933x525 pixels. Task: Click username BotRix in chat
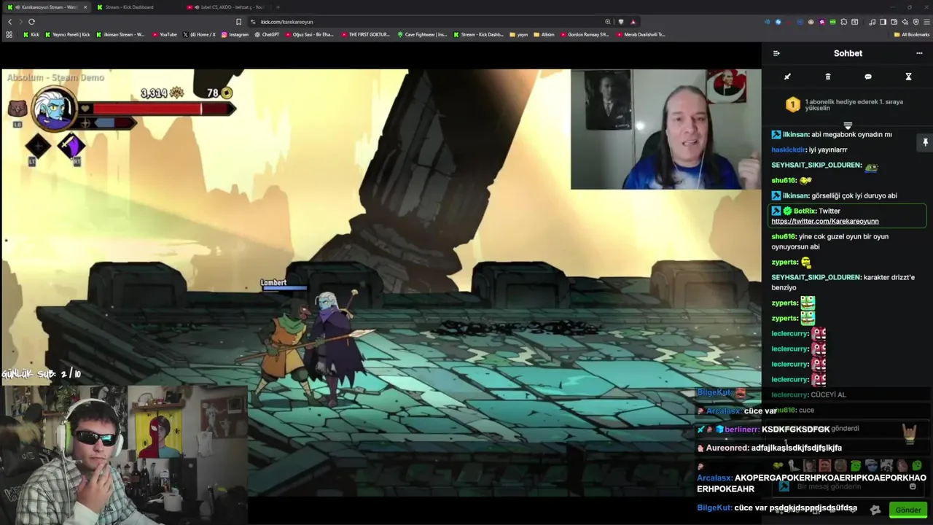(805, 211)
